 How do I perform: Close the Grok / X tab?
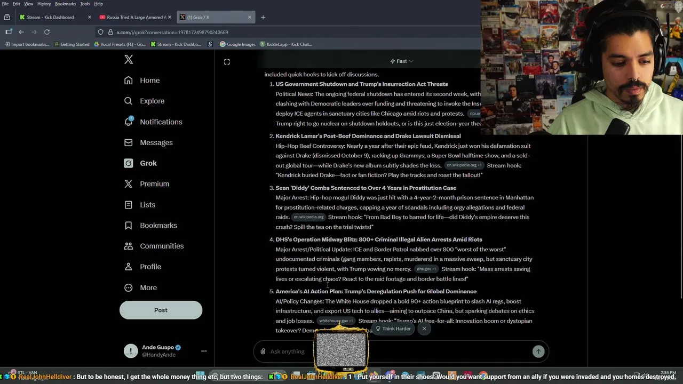[249, 17]
